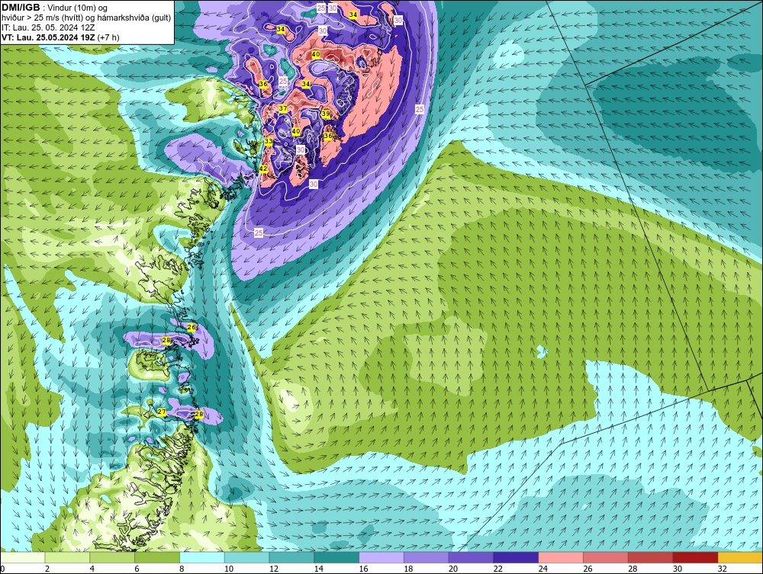Click the yellow 39 max gust label

click(326, 114)
